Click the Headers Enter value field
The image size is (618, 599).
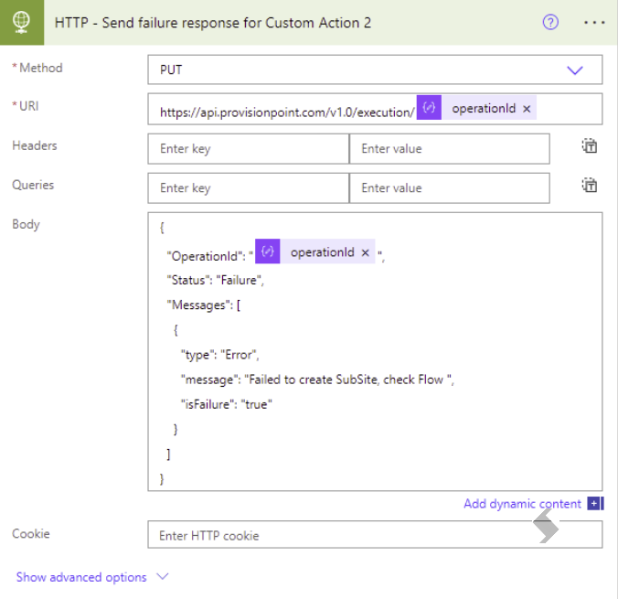coord(450,149)
